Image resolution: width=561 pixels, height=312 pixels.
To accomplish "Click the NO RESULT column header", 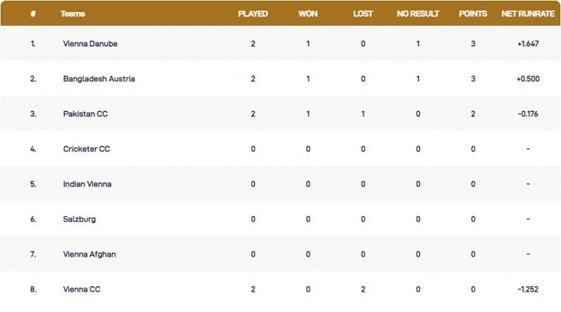I will coord(418,13).
